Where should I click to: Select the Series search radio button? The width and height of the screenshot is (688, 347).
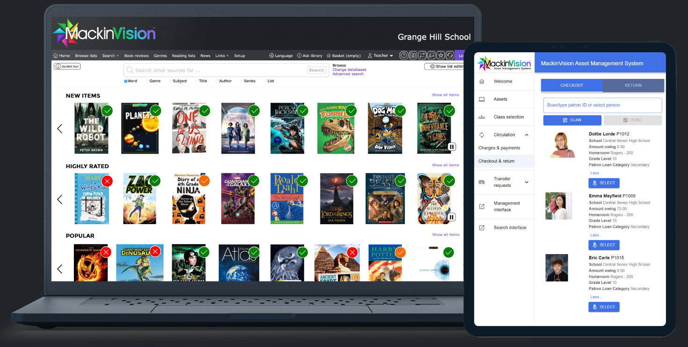click(x=242, y=81)
